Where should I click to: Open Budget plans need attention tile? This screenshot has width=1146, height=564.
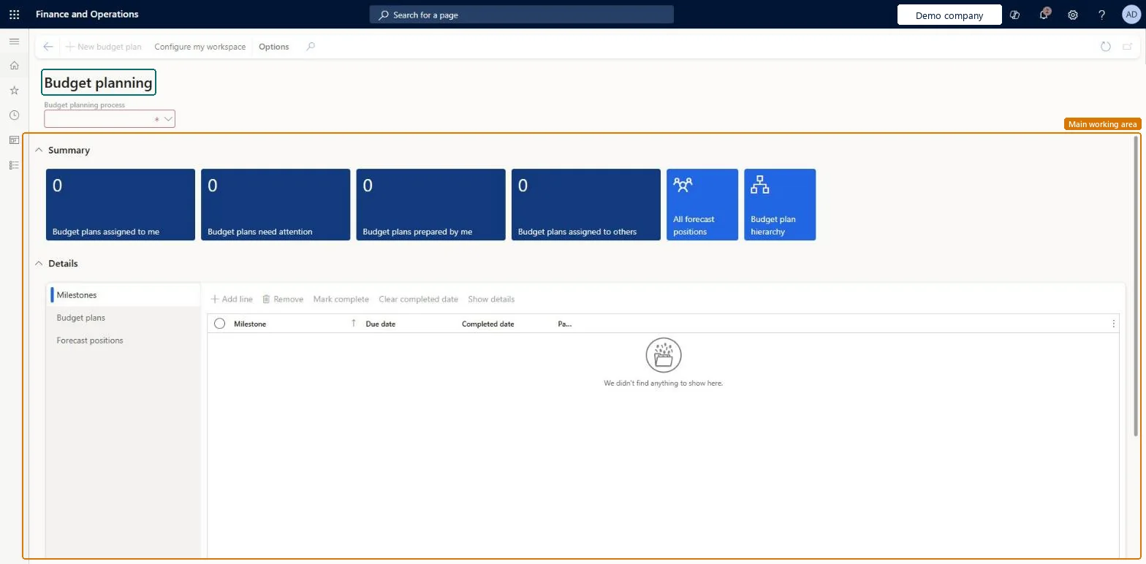click(276, 205)
